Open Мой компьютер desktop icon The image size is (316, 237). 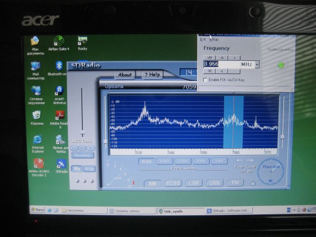click(36, 71)
